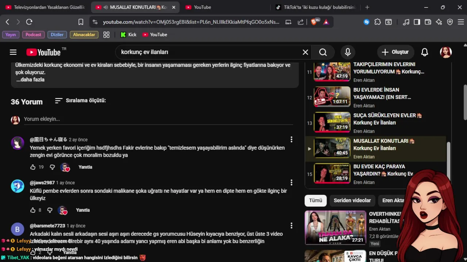Open the Yayın bookmark folder
467x262 pixels.
pyautogui.click(x=11, y=35)
